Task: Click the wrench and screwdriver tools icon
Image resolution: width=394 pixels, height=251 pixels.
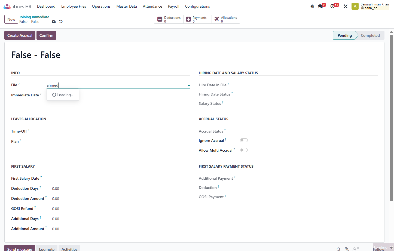Action: pyautogui.click(x=346, y=6)
